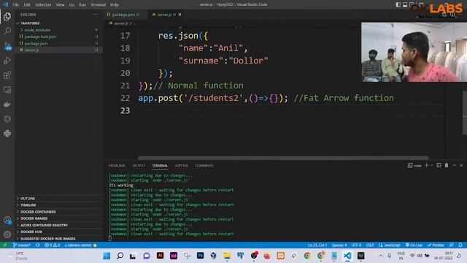The image size is (467, 263).
Task: Switch to the Output panel tab
Action: coord(139,166)
